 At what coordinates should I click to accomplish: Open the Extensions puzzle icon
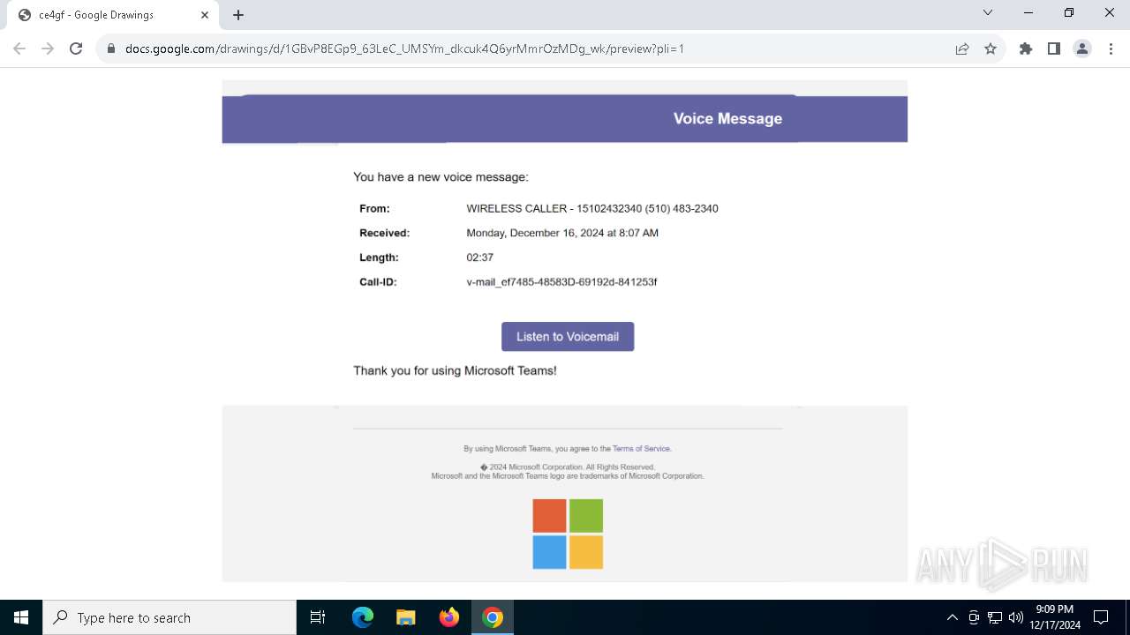[x=1026, y=49]
